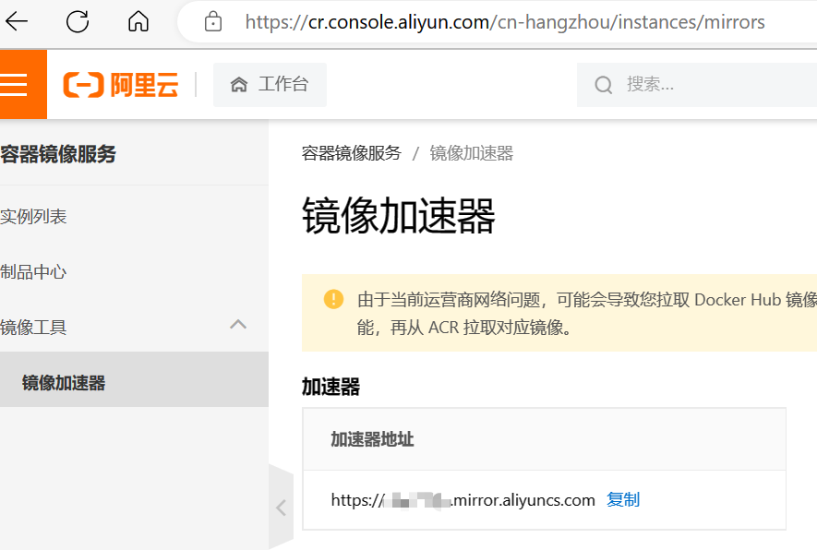
Task: Focus the 搜索 search field
Action: pos(698,84)
